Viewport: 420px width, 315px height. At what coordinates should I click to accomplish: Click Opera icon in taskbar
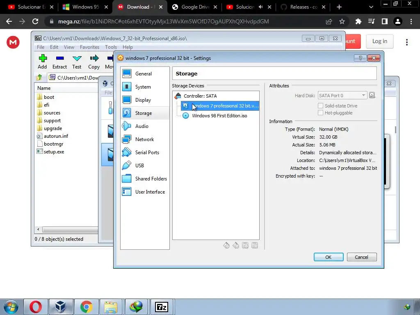pos(35,307)
